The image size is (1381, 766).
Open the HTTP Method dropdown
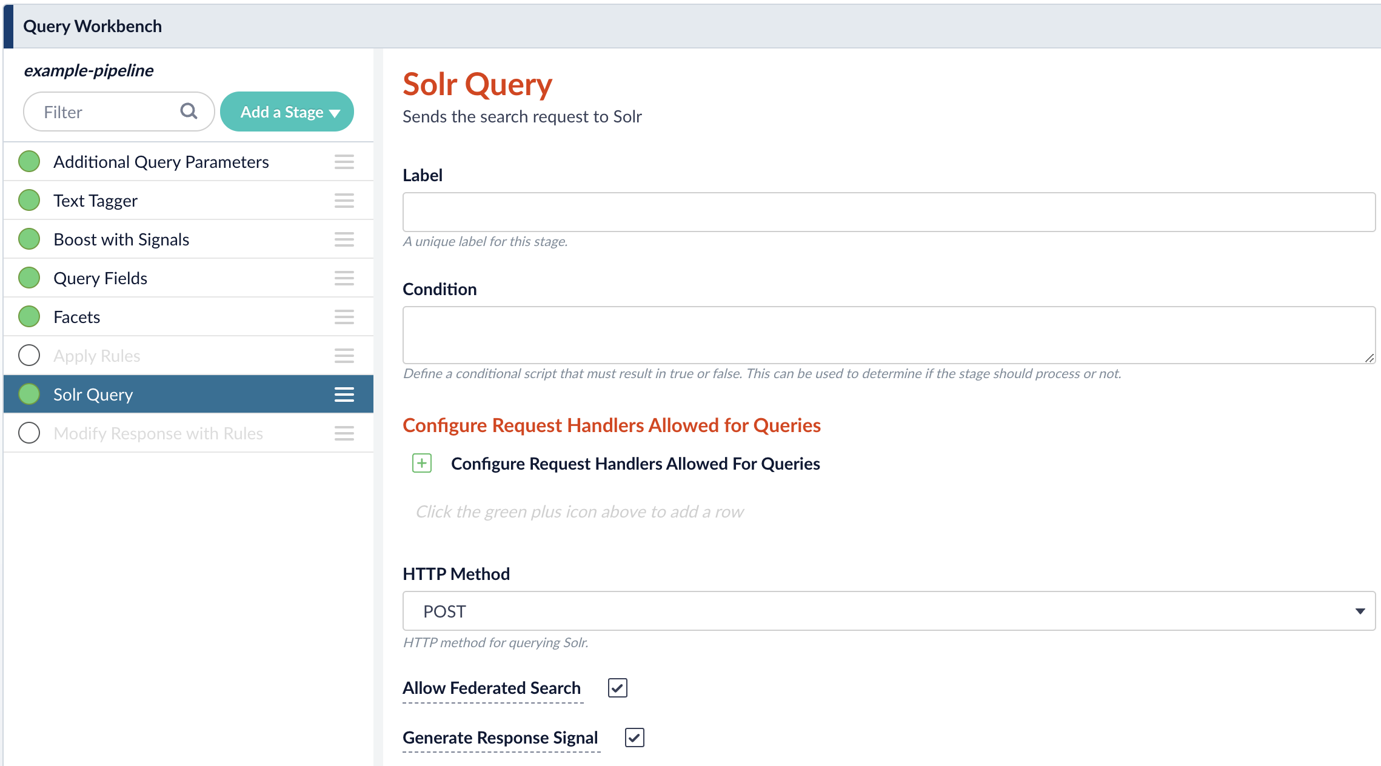click(888, 611)
